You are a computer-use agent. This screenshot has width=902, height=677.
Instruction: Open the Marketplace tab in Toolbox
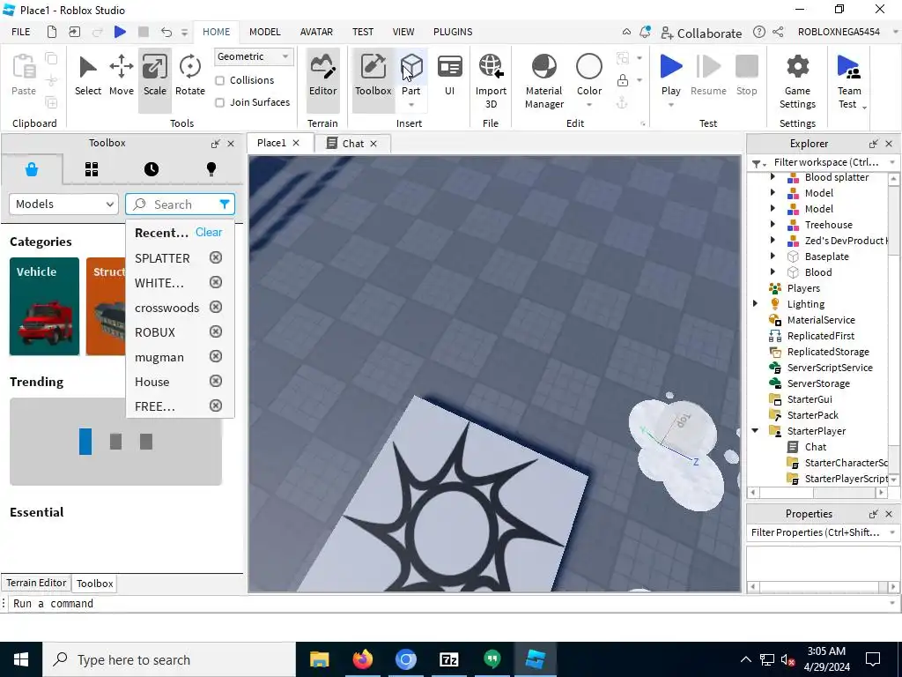[x=32, y=169]
